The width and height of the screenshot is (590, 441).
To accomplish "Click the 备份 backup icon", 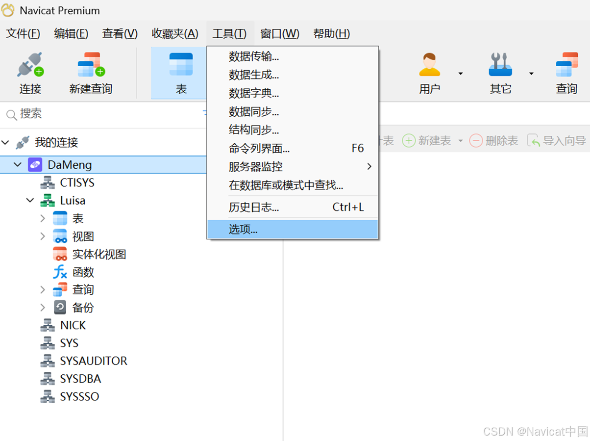I will [60, 308].
